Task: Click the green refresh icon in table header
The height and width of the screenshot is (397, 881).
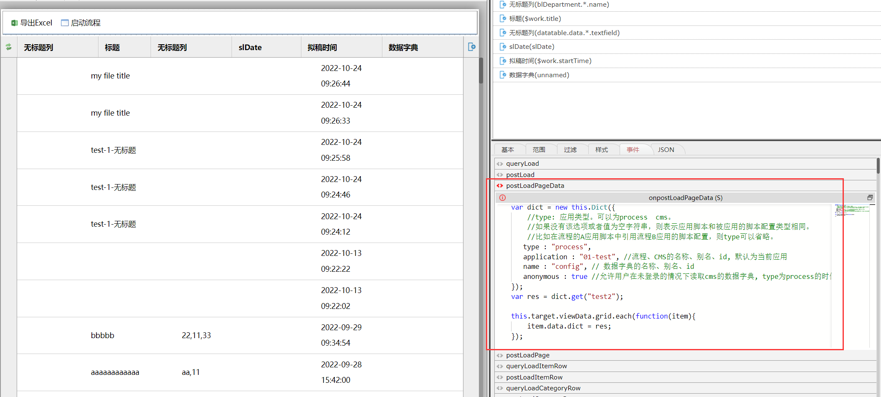Action: tap(9, 47)
